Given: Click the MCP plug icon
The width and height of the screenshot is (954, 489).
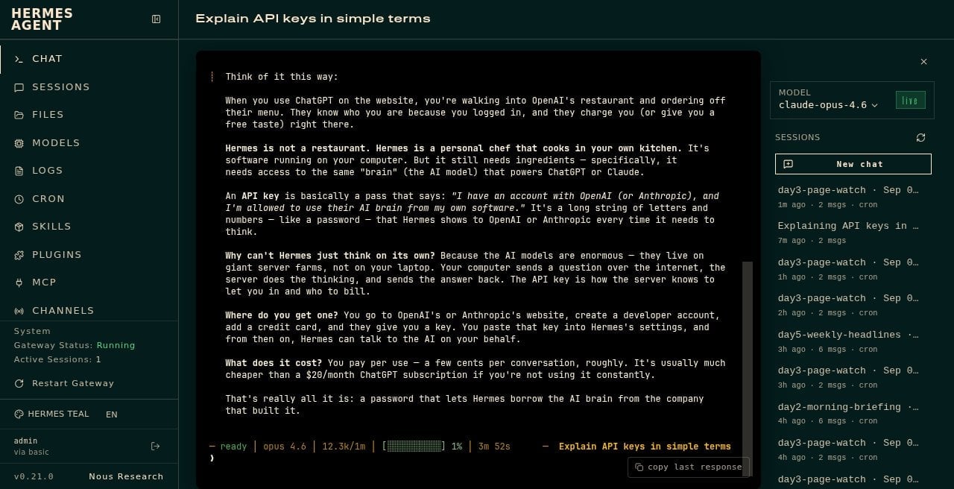Looking at the screenshot, I should tap(19, 283).
